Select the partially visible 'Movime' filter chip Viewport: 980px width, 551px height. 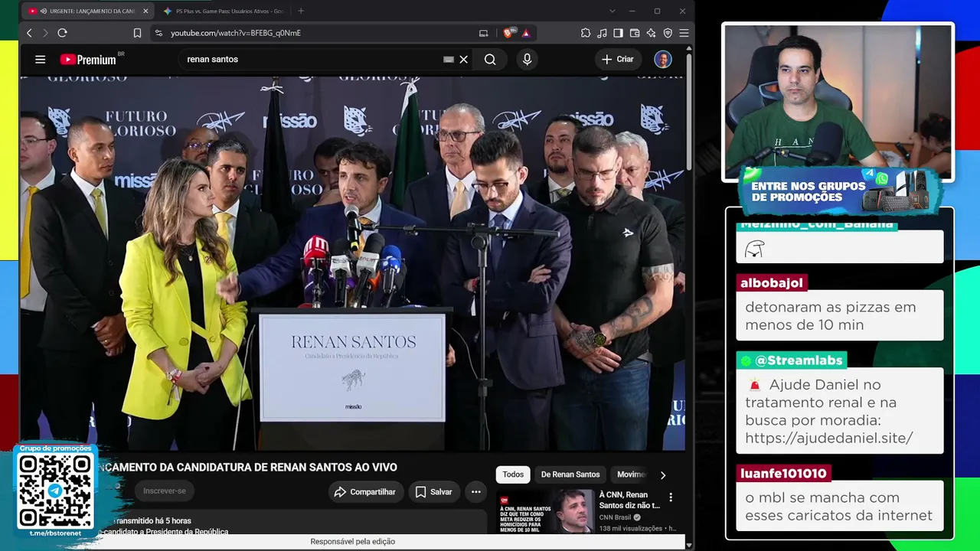click(632, 474)
